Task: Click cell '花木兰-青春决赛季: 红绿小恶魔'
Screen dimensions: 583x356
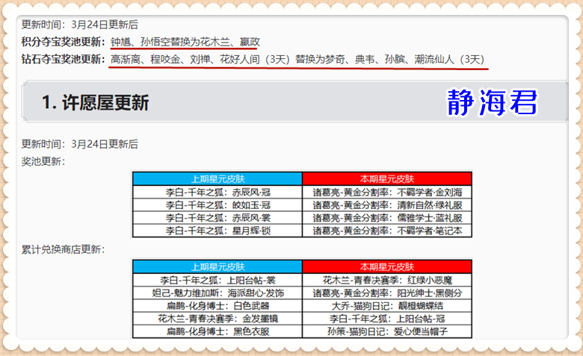Action: 387,281
